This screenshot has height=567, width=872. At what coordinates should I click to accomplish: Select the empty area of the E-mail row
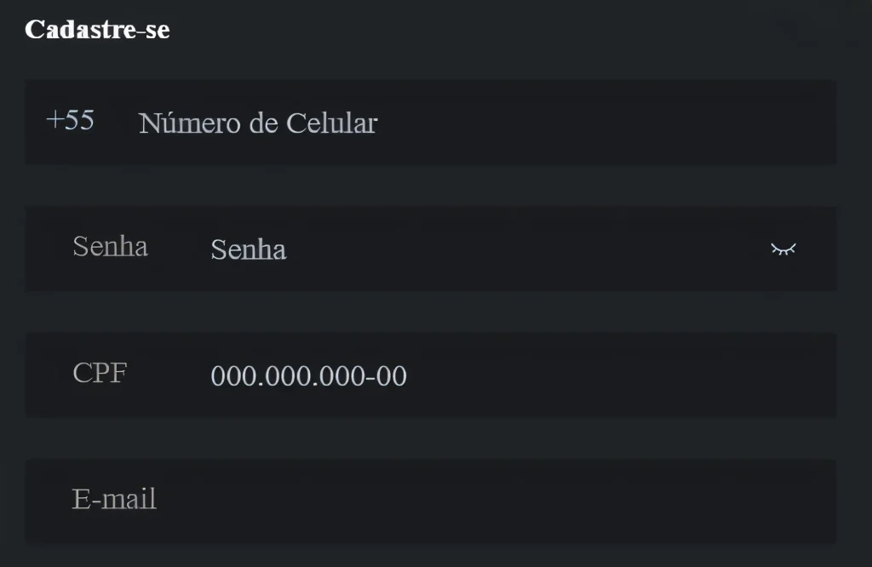click(495, 501)
